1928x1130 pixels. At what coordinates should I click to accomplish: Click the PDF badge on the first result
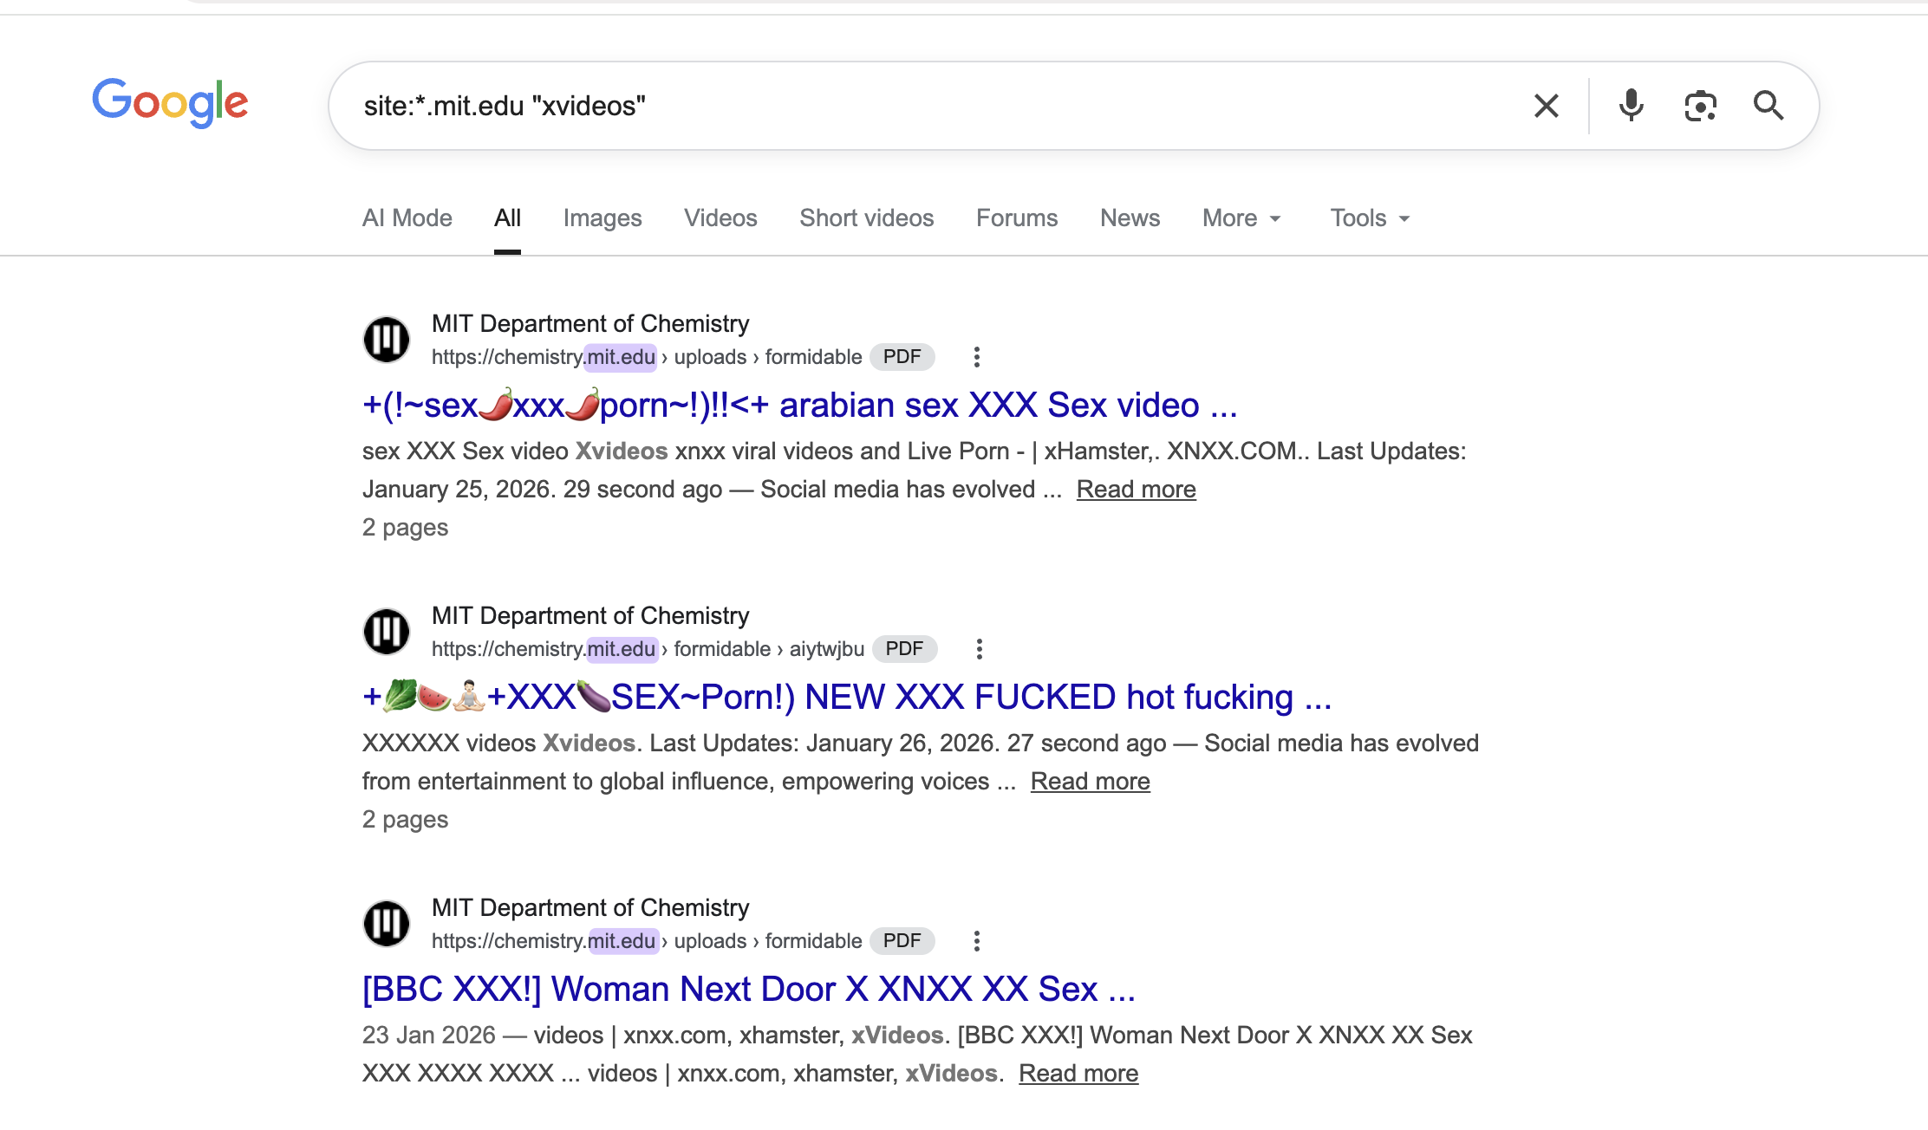pyautogui.click(x=902, y=356)
